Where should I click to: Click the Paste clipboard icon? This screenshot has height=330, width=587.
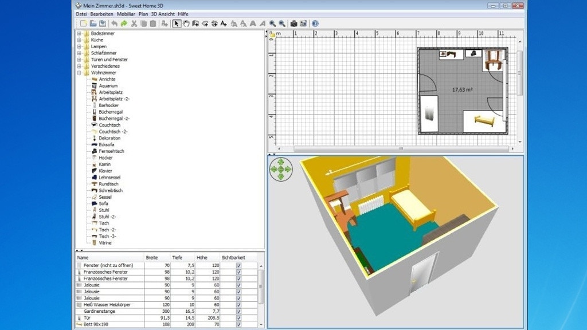click(x=152, y=23)
